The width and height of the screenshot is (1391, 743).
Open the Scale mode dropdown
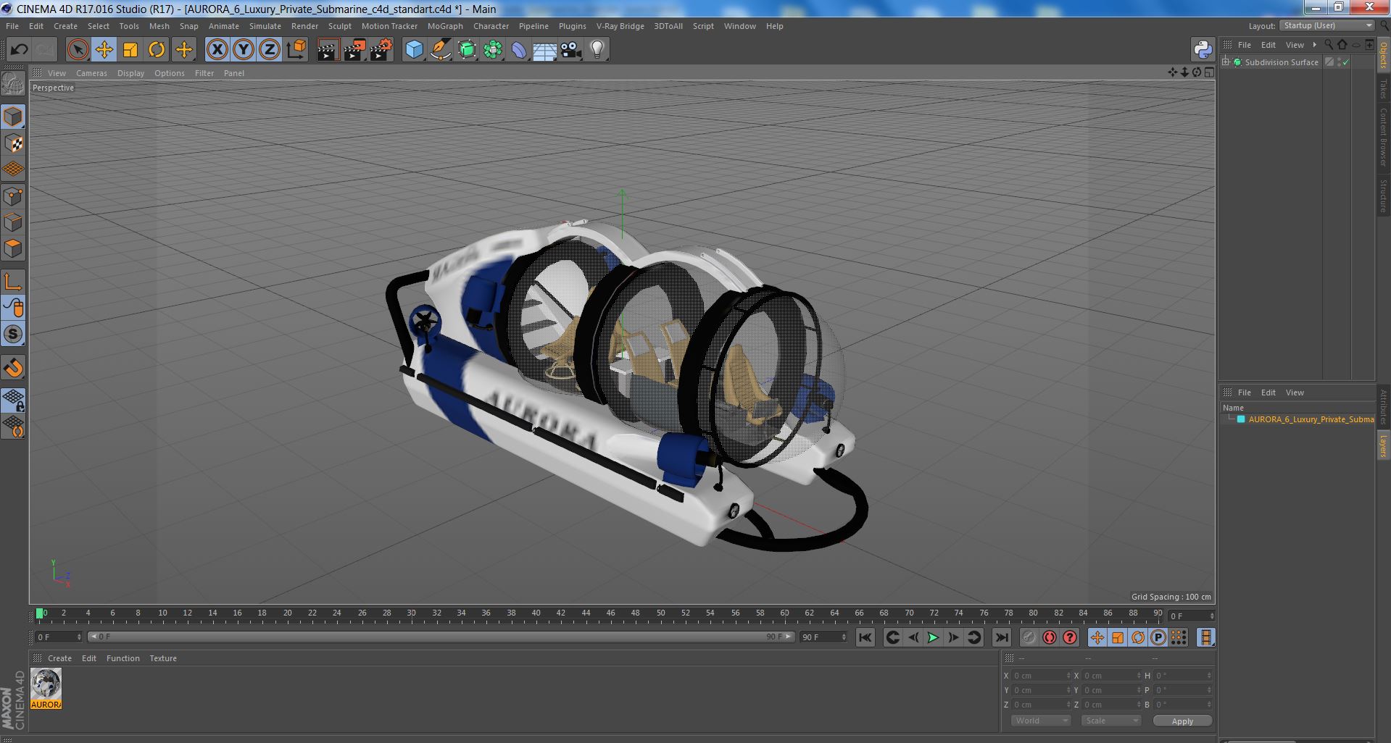(x=1110, y=721)
